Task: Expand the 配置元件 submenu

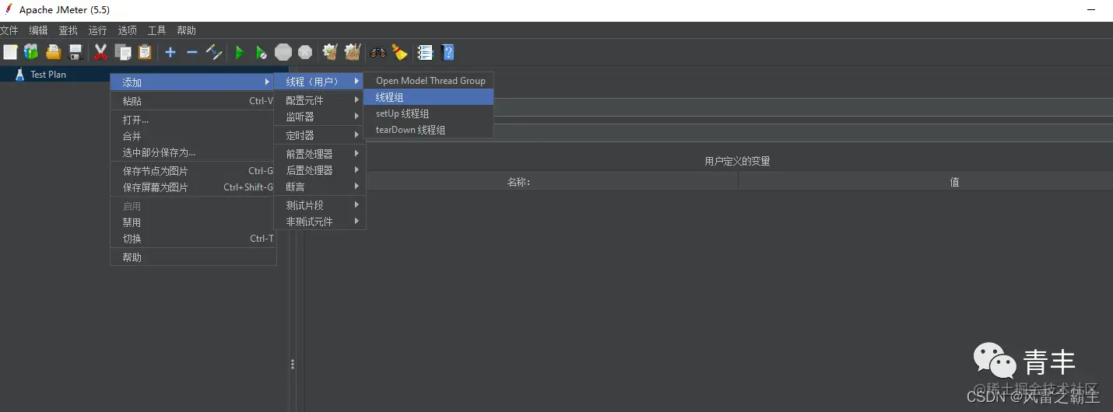Action: click(319, 100)
